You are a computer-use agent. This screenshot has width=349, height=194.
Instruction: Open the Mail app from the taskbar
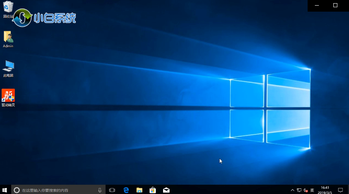pyautogui.click(x=166, y=190)
